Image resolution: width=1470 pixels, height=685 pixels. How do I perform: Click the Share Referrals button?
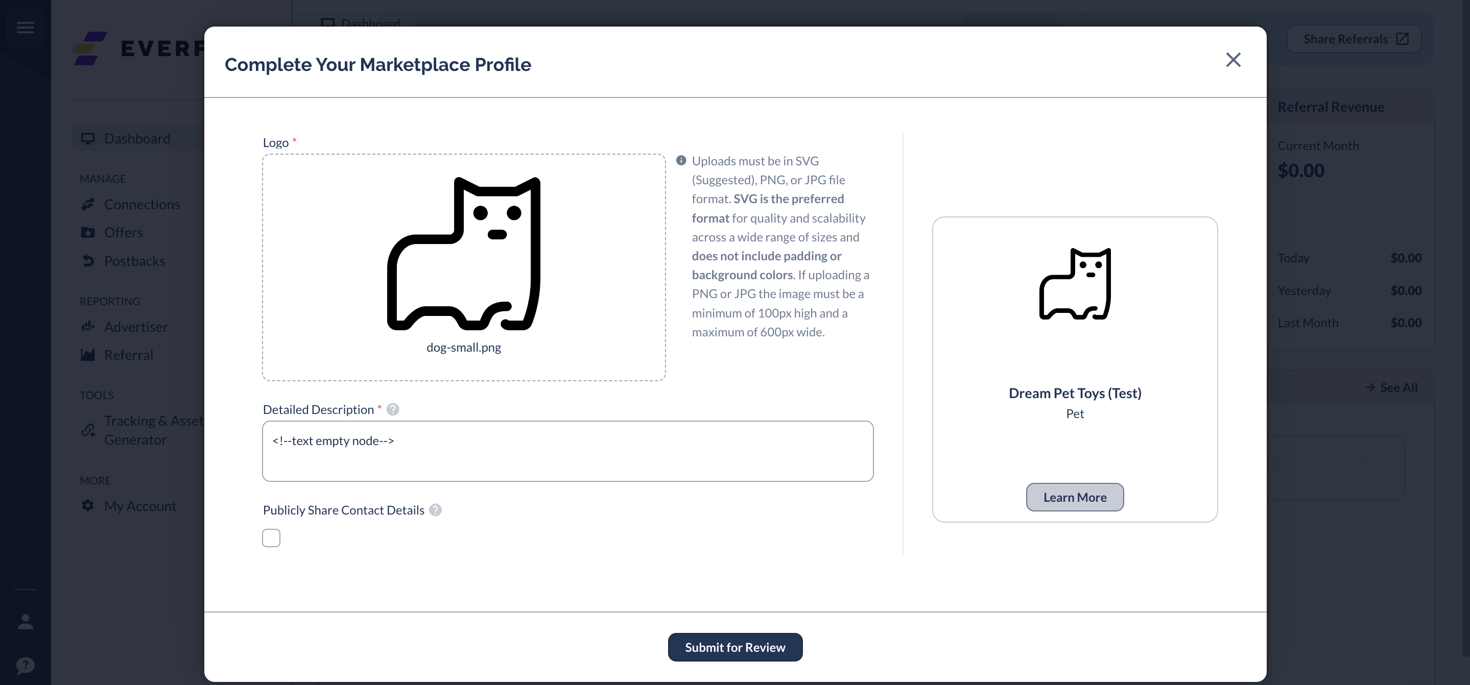tap(1354, 39)
